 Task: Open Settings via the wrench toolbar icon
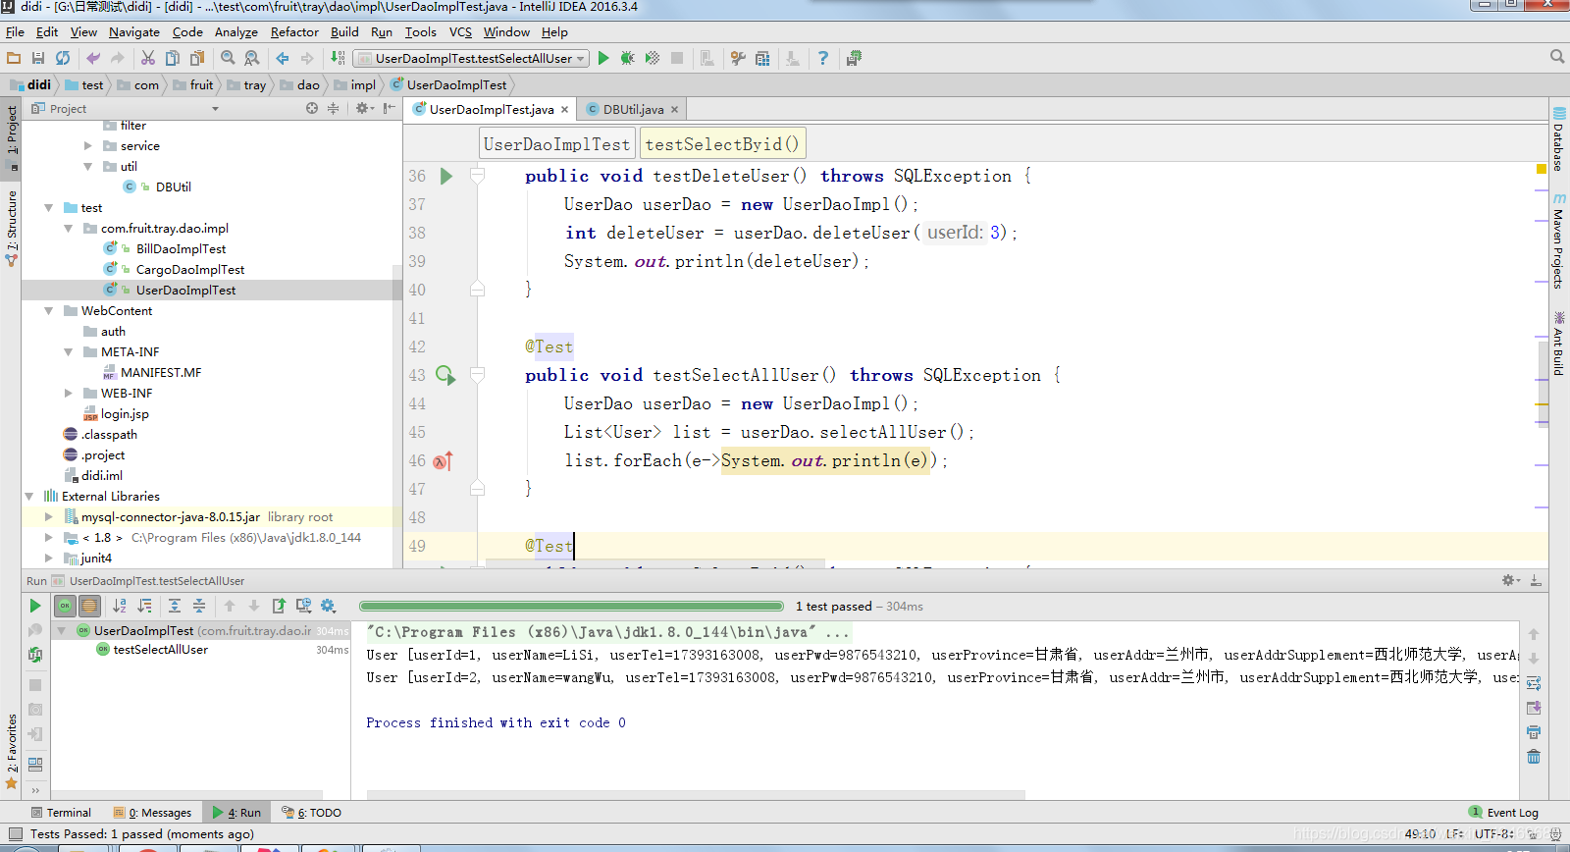(738, 58)
